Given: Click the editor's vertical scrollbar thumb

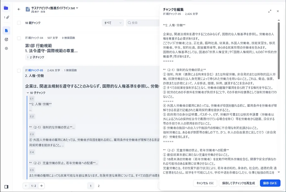Looking at the screenshot, I should (x=279, y=51).
